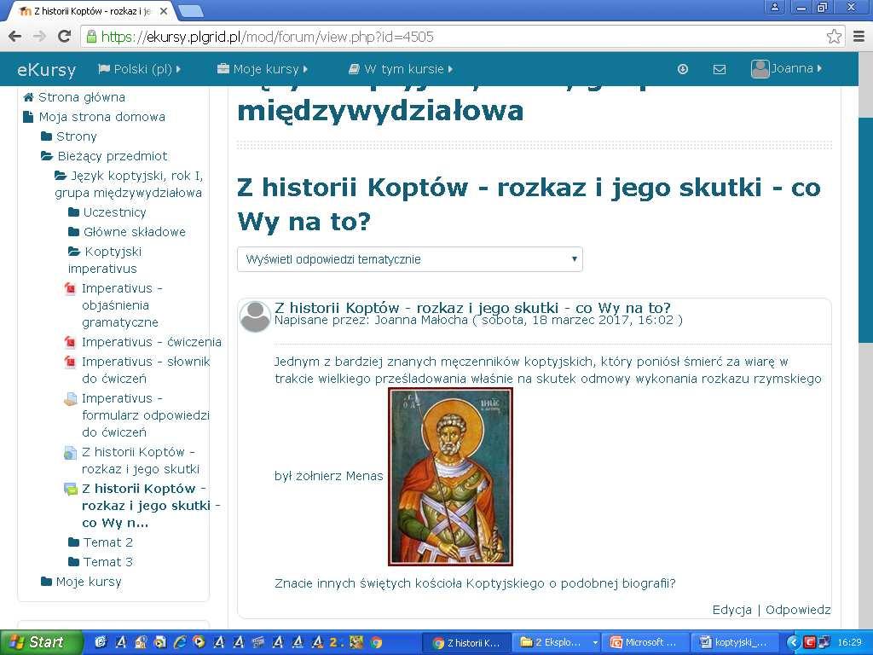Viewport: 873px width, 655px height.
Task: Click the PDF icon of Imperativus - ćwiczenia
Action: tap(70, 342)
